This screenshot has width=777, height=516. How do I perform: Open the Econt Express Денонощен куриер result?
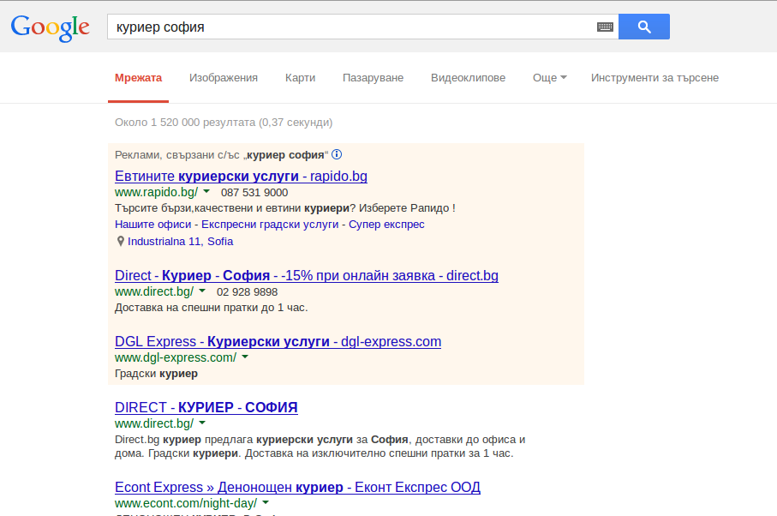pyautogui.click(x=297, y=487)
